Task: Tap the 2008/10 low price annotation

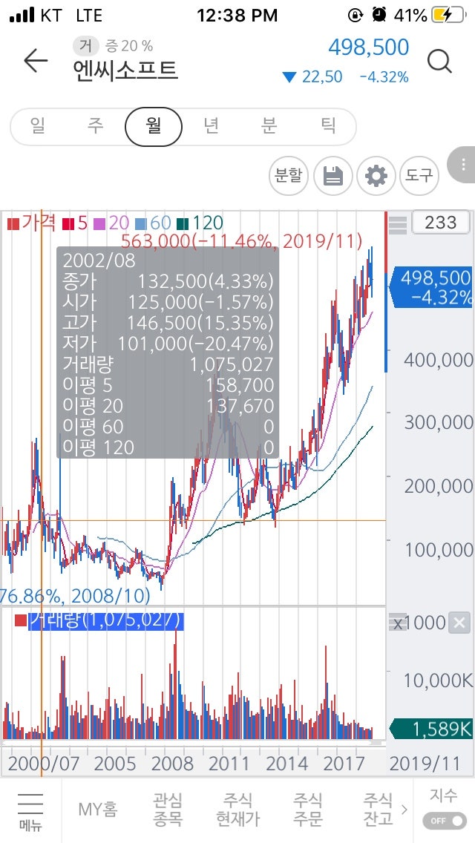Action: click(75, 596)
